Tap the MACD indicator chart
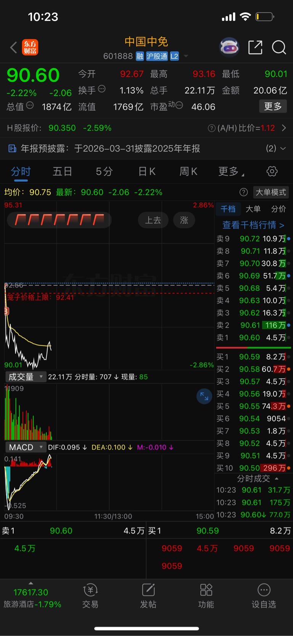The image size is (293, 636). click(x=109, y=482)
